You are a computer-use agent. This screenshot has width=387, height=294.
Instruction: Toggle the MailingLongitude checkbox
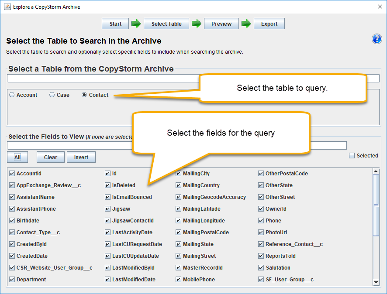pos(179,221)
